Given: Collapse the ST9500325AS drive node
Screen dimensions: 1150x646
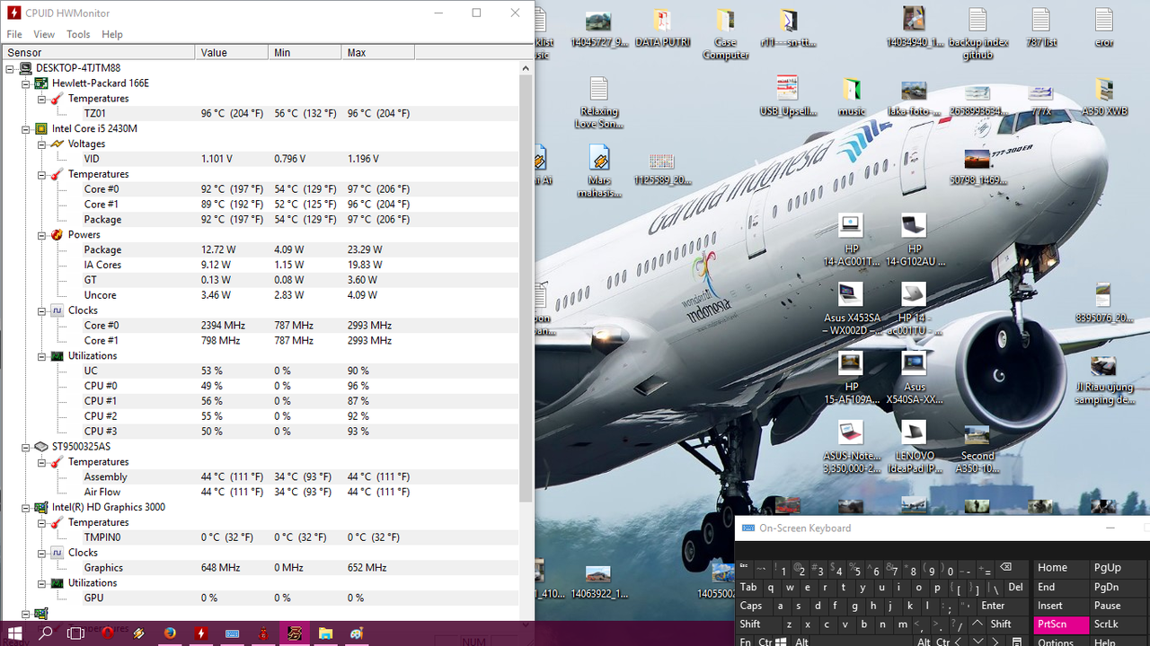Looking at the screenshot, I should (x=26, y=447).
